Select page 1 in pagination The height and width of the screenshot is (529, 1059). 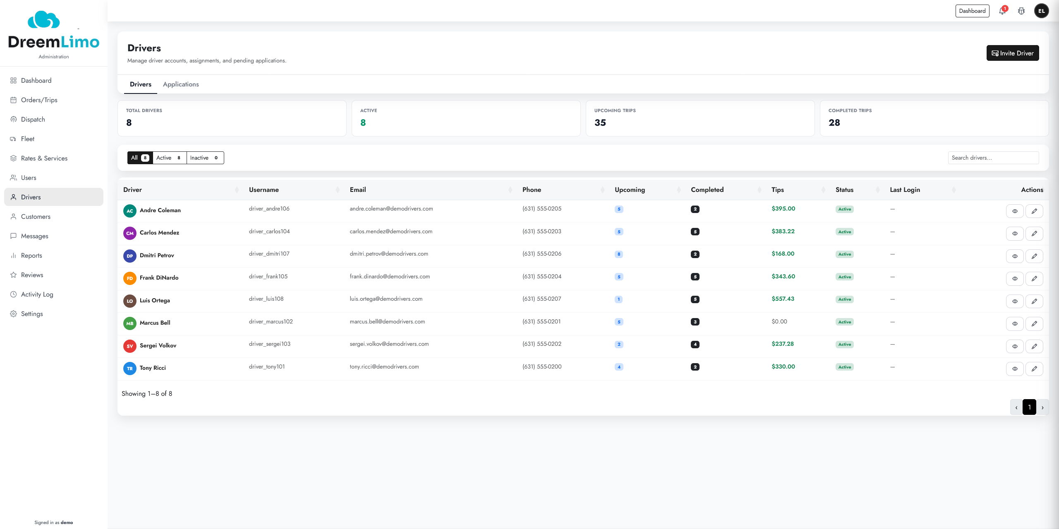(1029, 407)
